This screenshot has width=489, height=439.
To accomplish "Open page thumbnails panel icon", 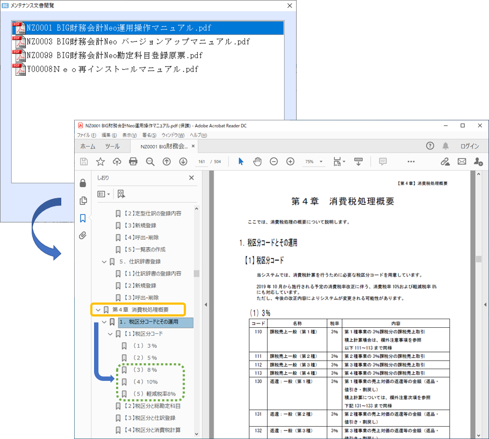I will [83, 200].
